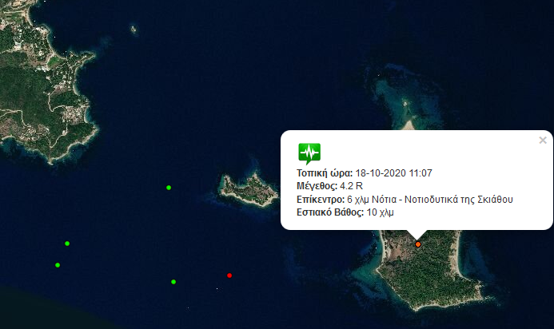The width and height of the screenshot is (554, 329).
Task: Click the '18-10-2020 11:07' timestamp
Action: [393, 173]
